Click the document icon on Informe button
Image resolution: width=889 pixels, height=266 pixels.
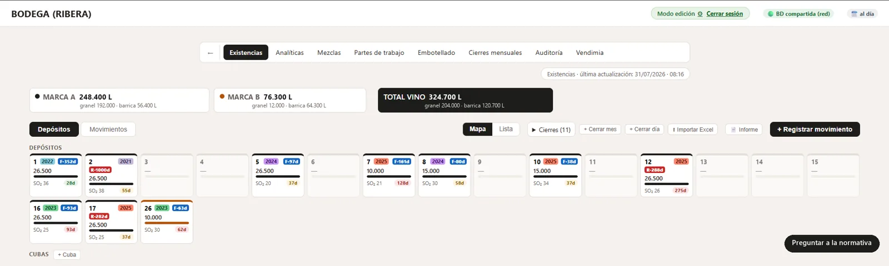(x=733, y=130)
